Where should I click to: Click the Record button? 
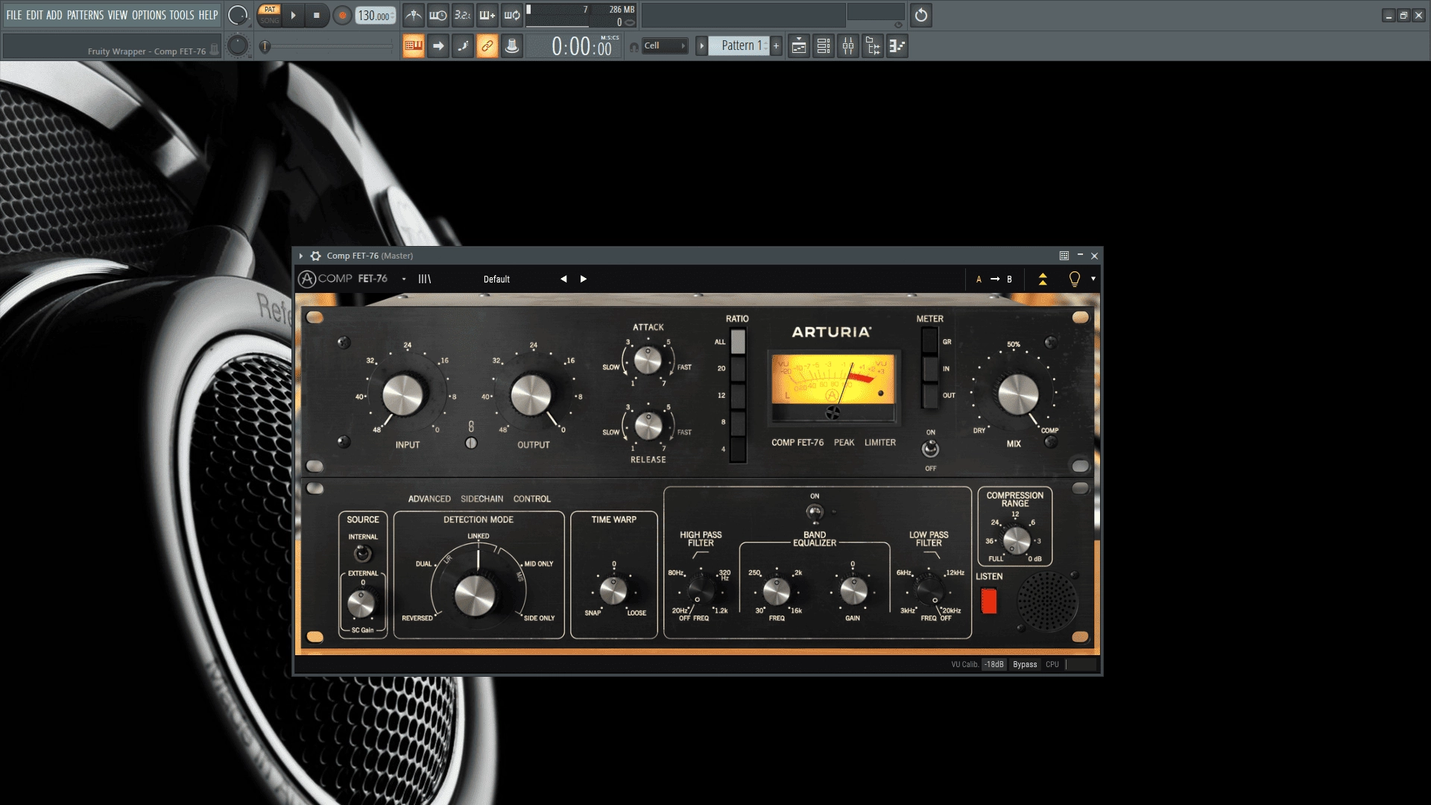342,15
